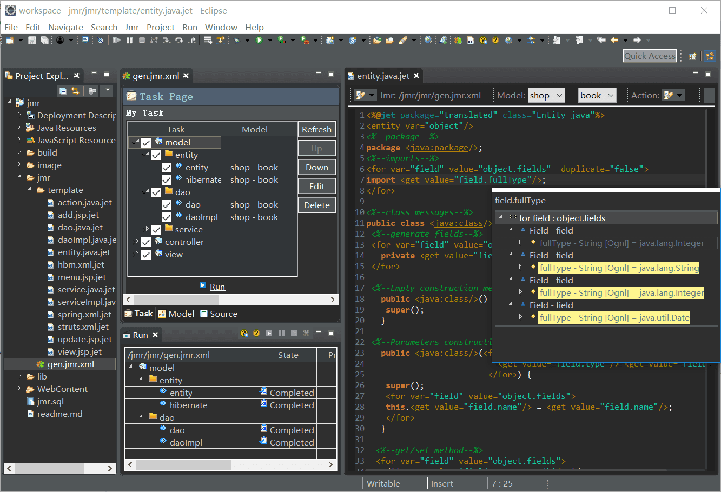The width and height of the screenshot is (721, 492).
Task: Click the Refresh button
Action: 316,129
